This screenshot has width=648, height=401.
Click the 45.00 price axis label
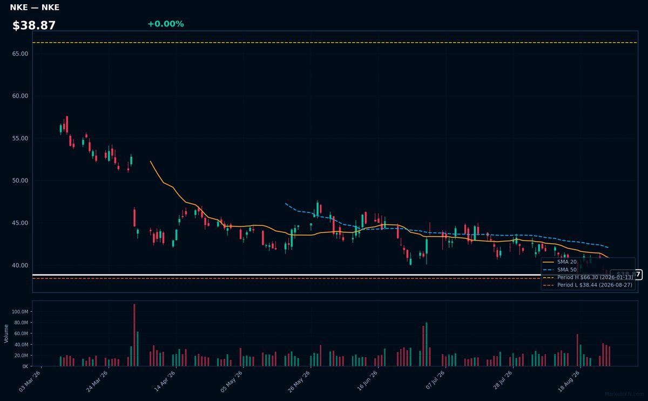[x=19, y=223]
